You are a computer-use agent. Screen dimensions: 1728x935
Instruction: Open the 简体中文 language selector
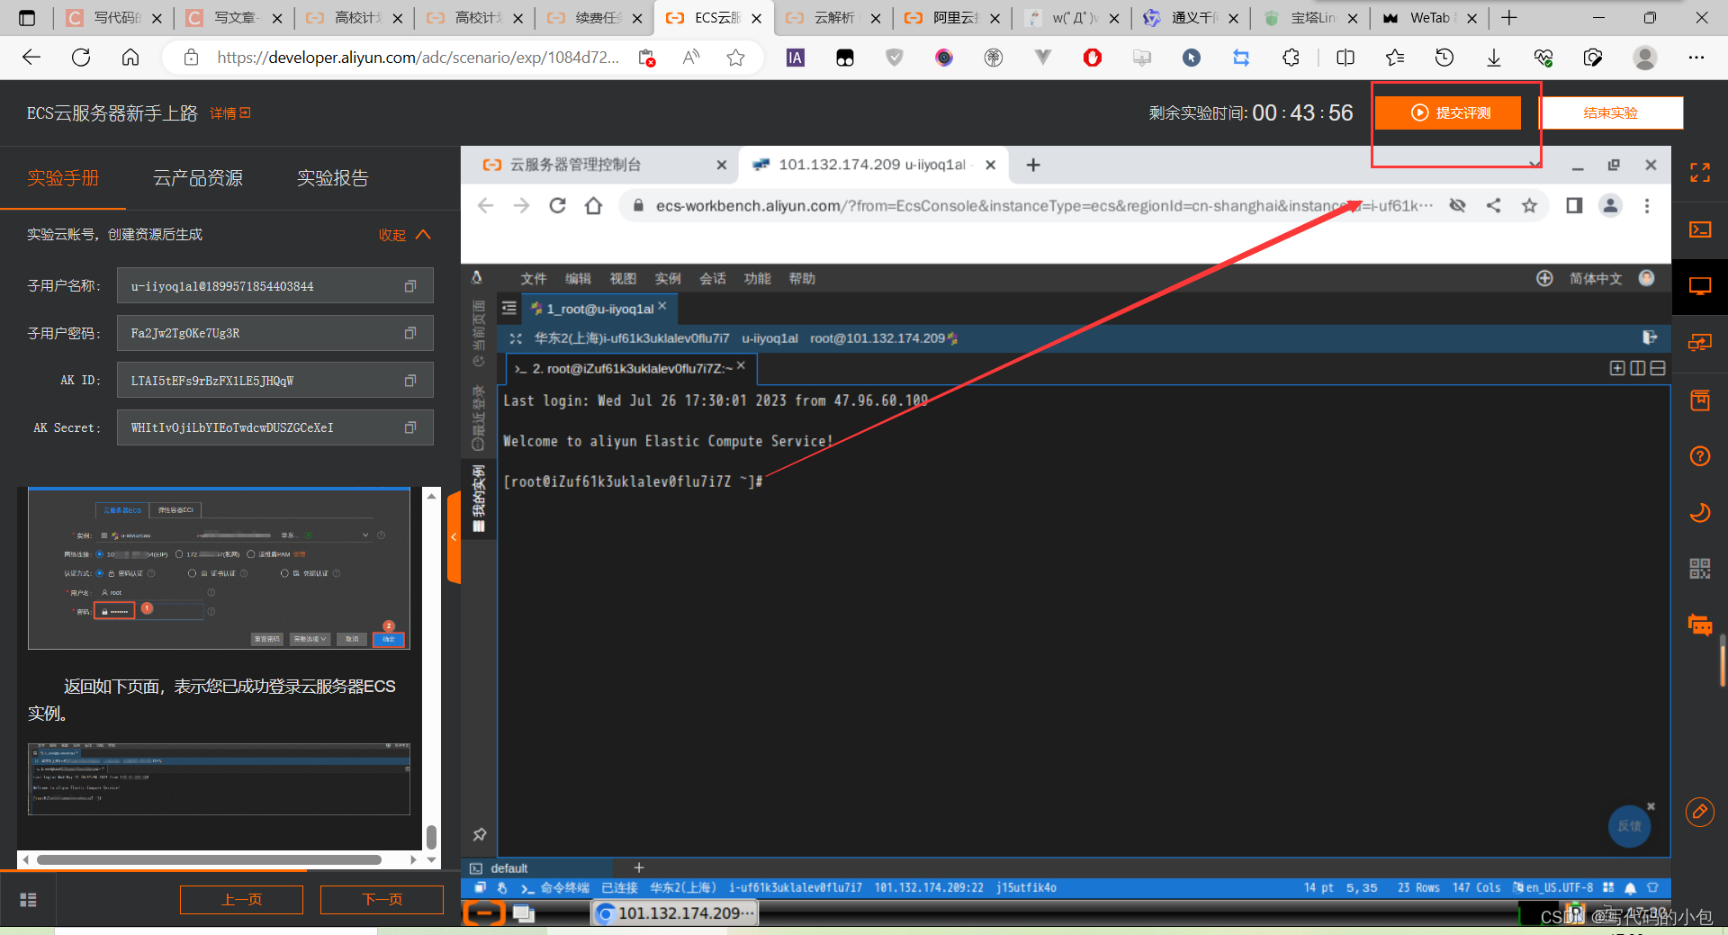point(1595,278)
